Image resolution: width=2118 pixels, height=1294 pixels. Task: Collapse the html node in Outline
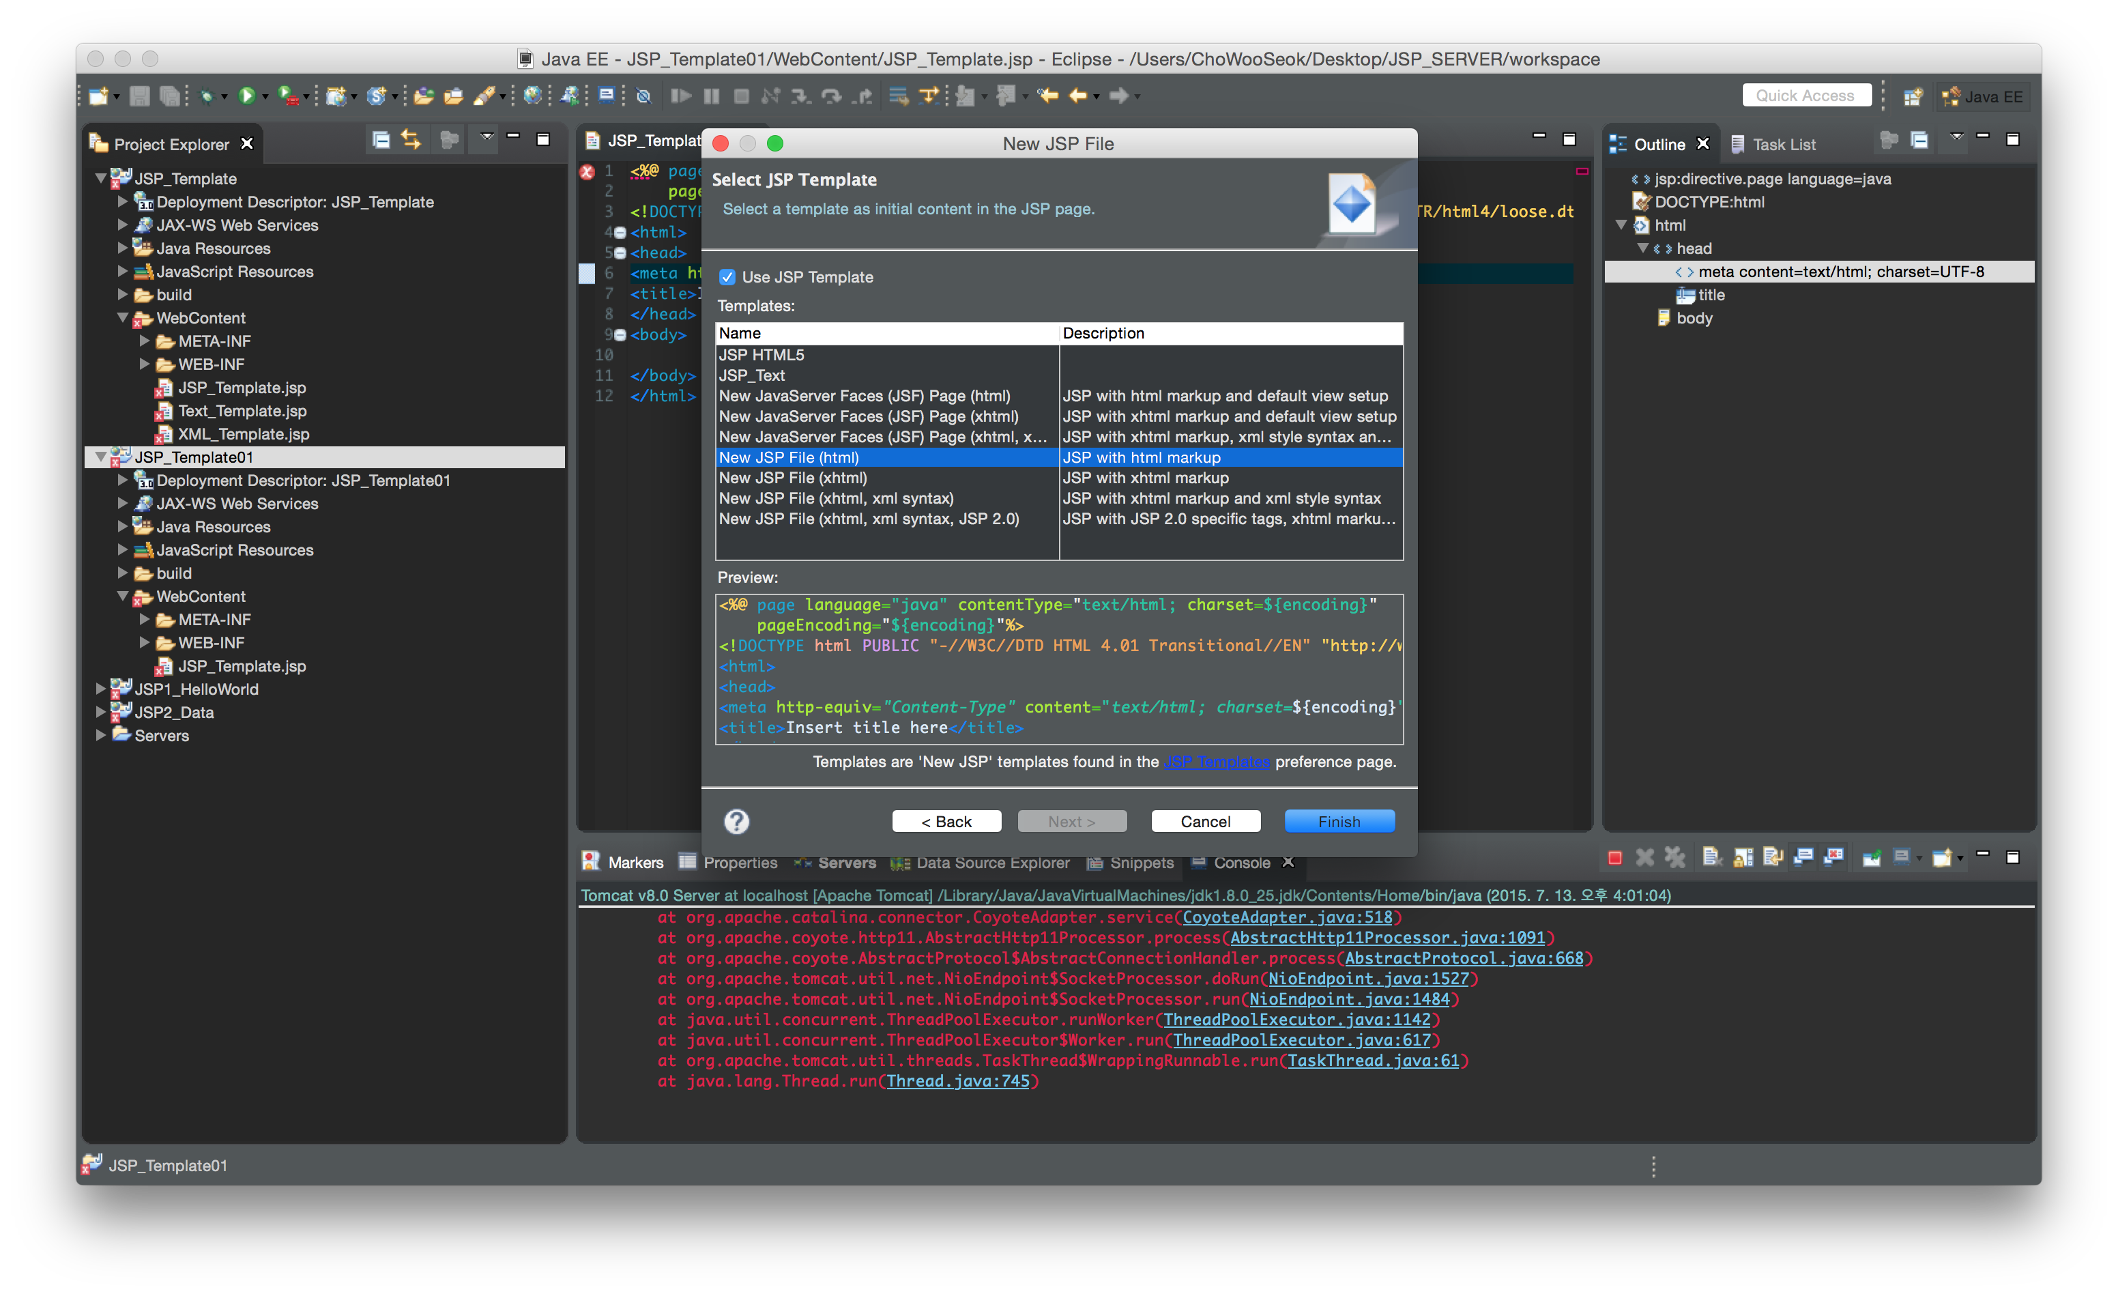(x=1621, y=225)
